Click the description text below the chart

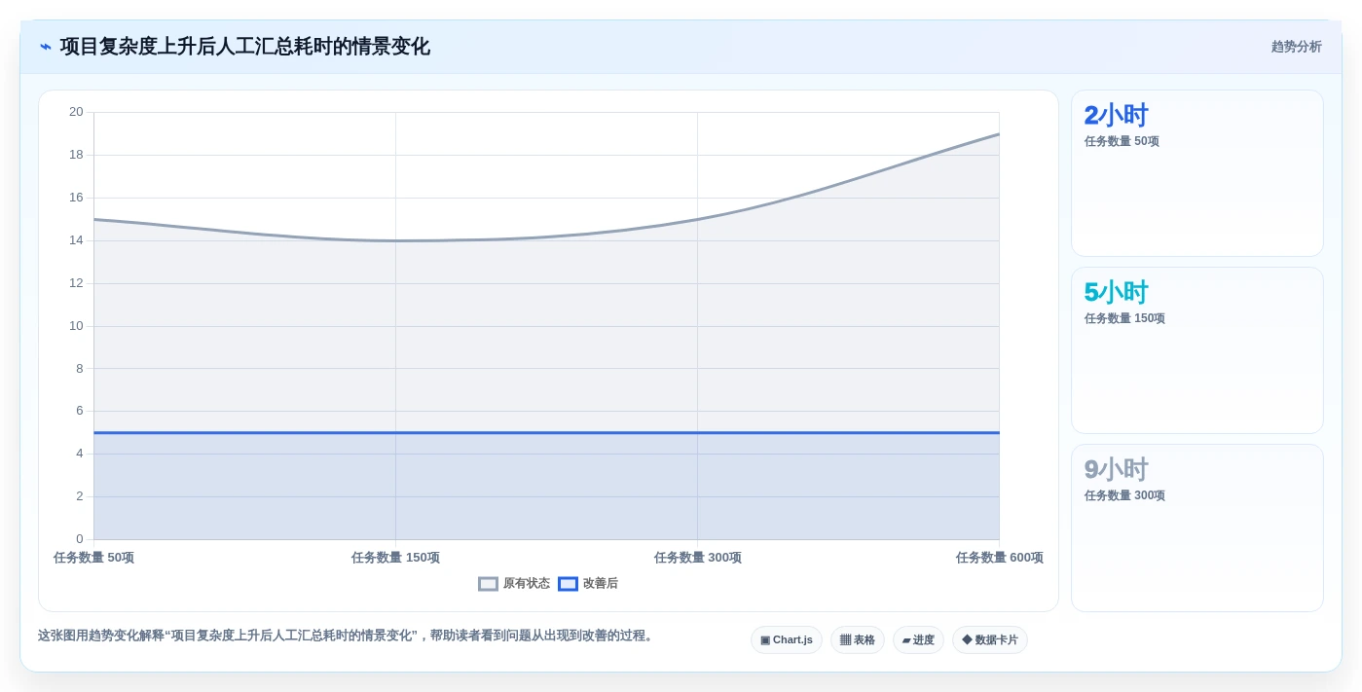pyautogui.click(x=348, y=636)
